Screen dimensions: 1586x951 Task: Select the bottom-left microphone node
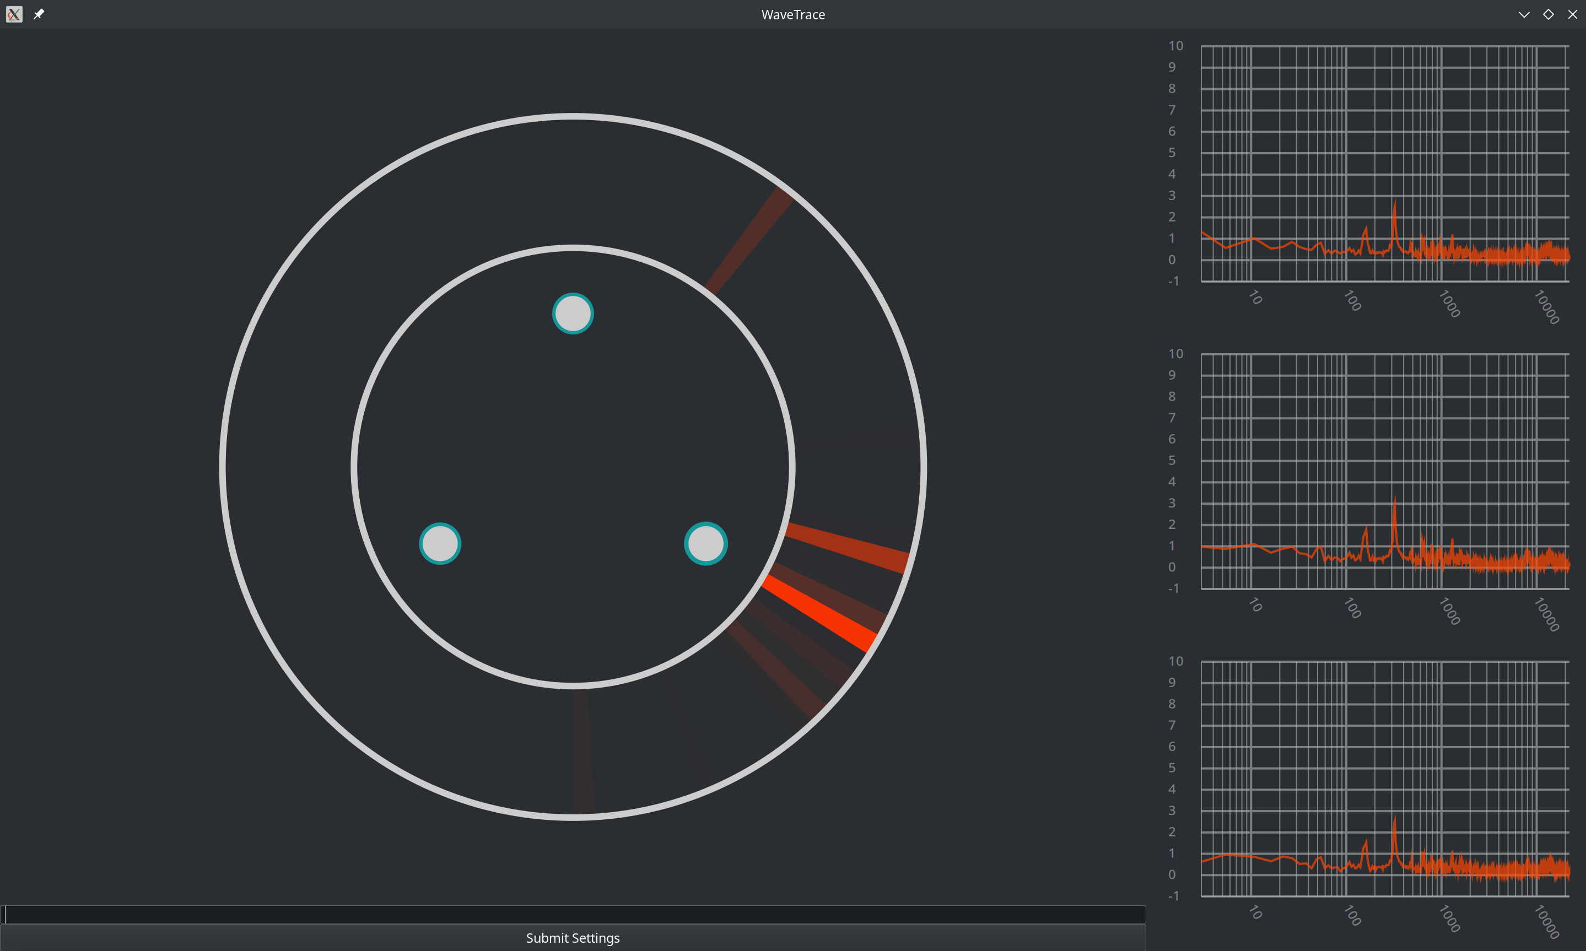440,543
